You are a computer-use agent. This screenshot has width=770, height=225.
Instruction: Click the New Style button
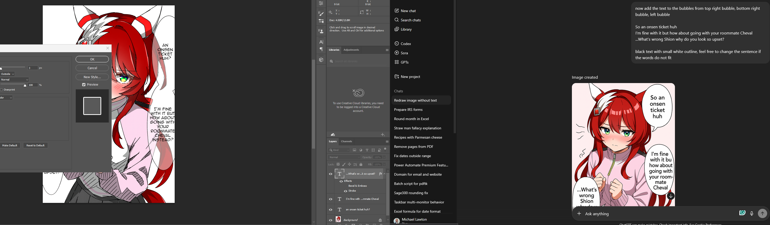point(92,77)
